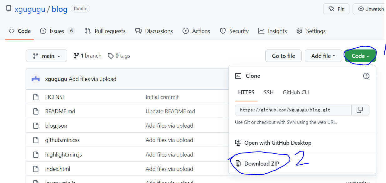Open the Update README.md commit link
Viewport: 386px width, 183px height.
coord(170,111)
